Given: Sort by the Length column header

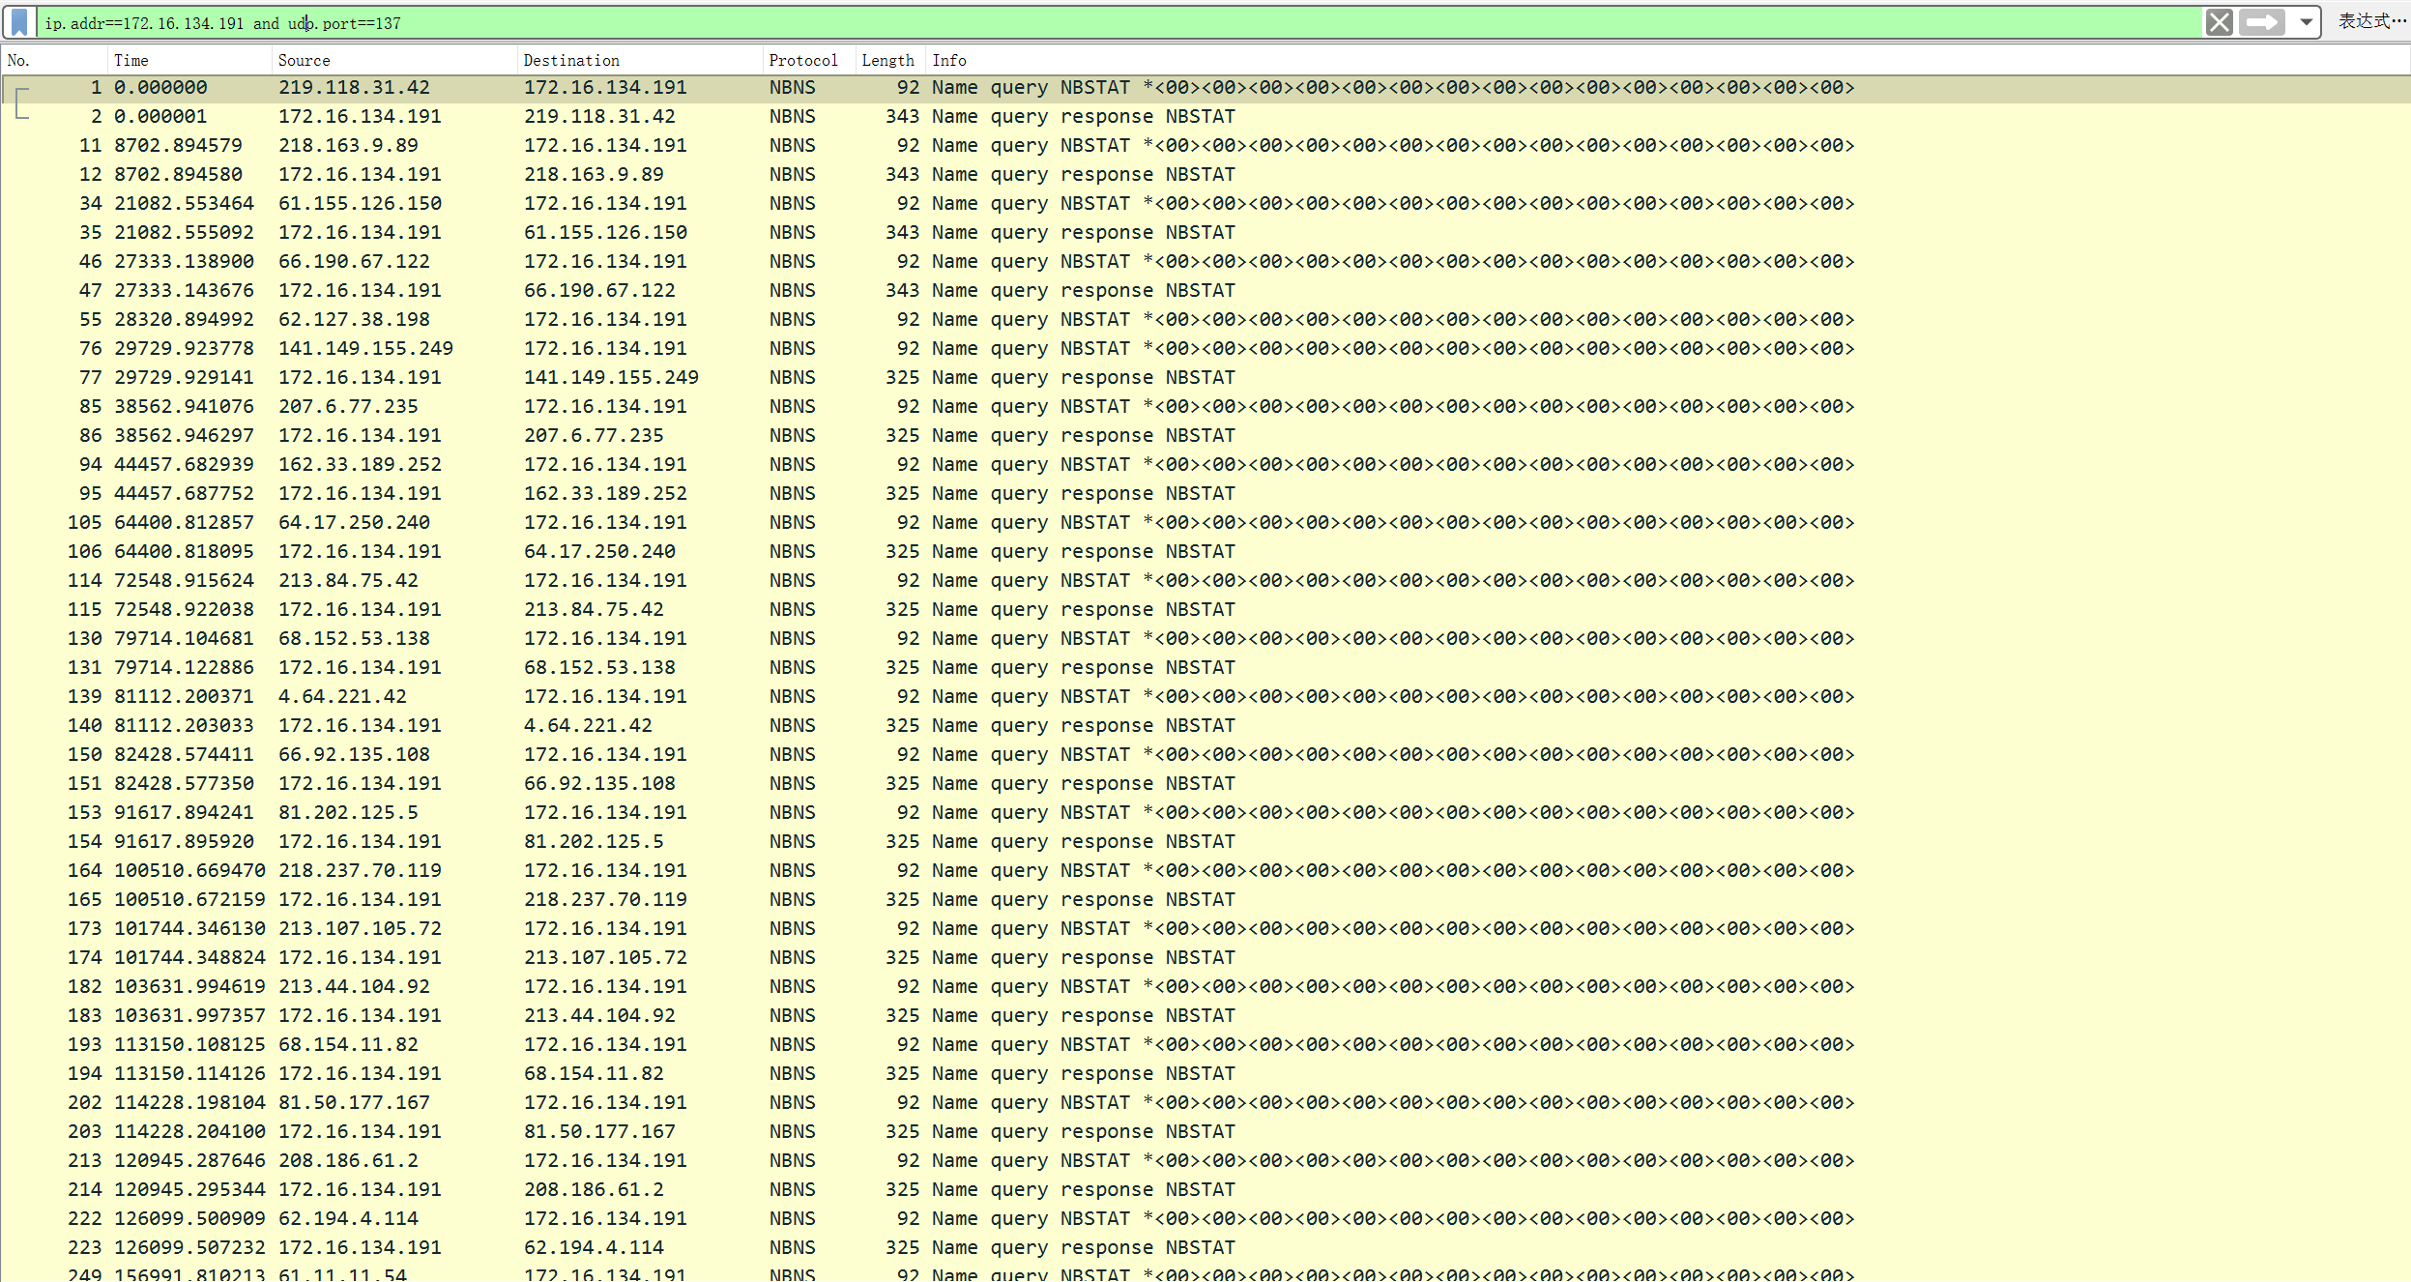Looking at the screenshot, I should coord(887,60).
